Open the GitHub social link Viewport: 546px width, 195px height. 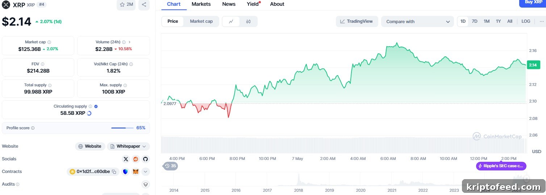145,159
